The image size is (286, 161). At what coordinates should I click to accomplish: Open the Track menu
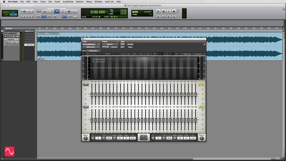(43, 2)
